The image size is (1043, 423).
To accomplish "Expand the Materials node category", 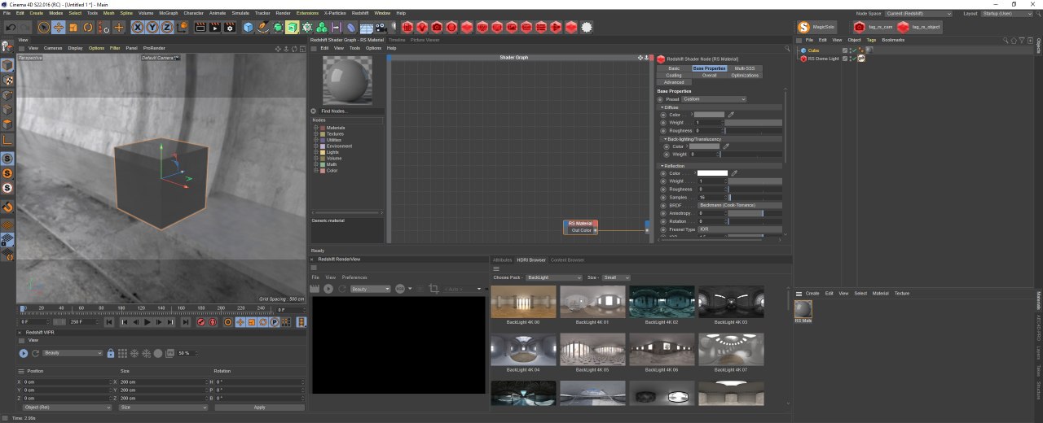I will pos(315,128).
